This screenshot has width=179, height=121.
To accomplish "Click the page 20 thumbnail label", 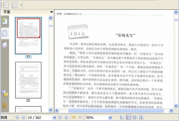I will 28,100.
